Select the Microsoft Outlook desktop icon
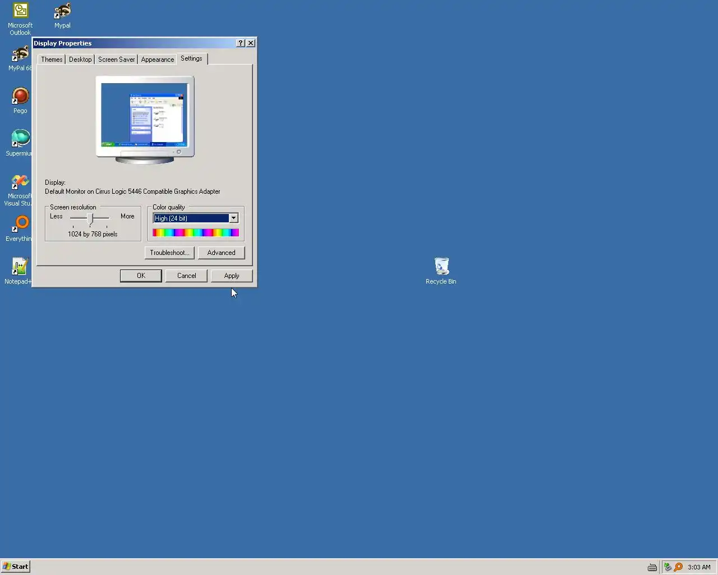 click(x=20, y=19)
